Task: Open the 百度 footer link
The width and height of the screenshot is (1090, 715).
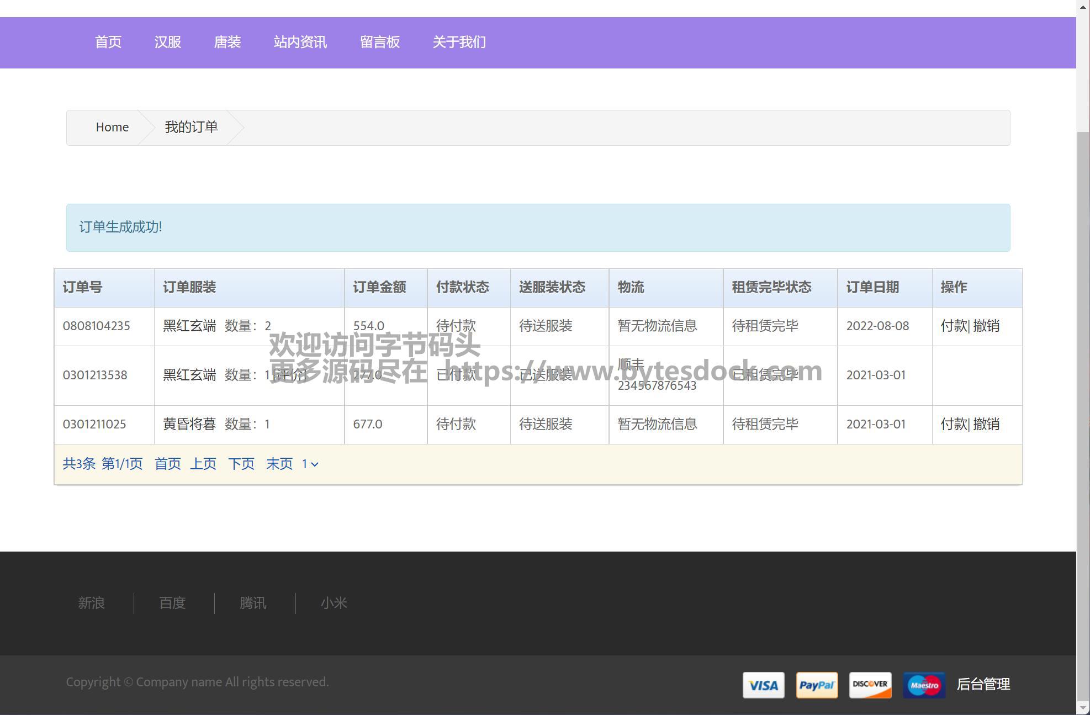Action: 172,603
